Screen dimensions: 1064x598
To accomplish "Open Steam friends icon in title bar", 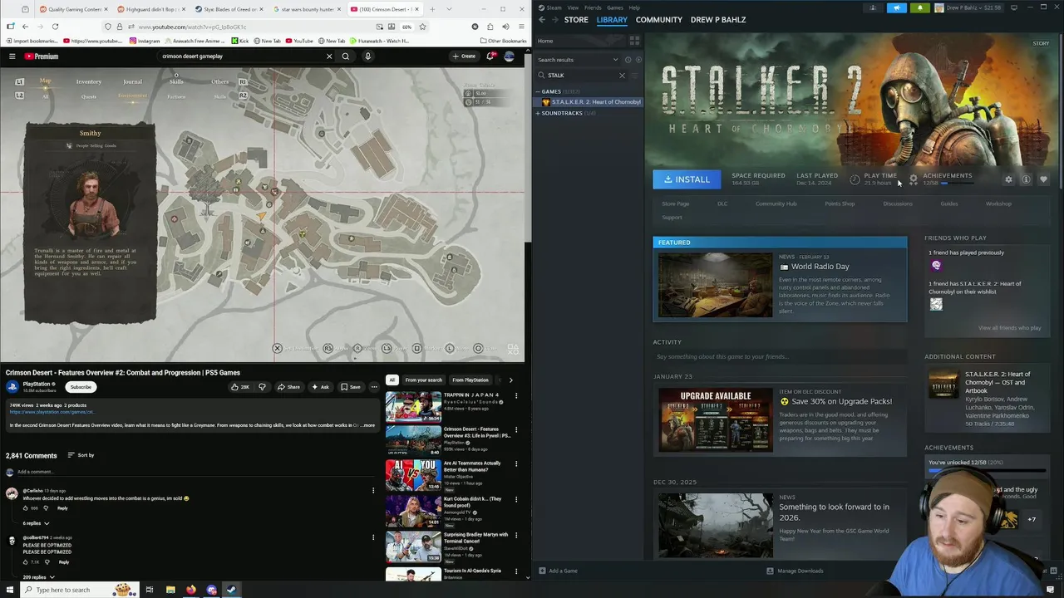I will (873, 7).
